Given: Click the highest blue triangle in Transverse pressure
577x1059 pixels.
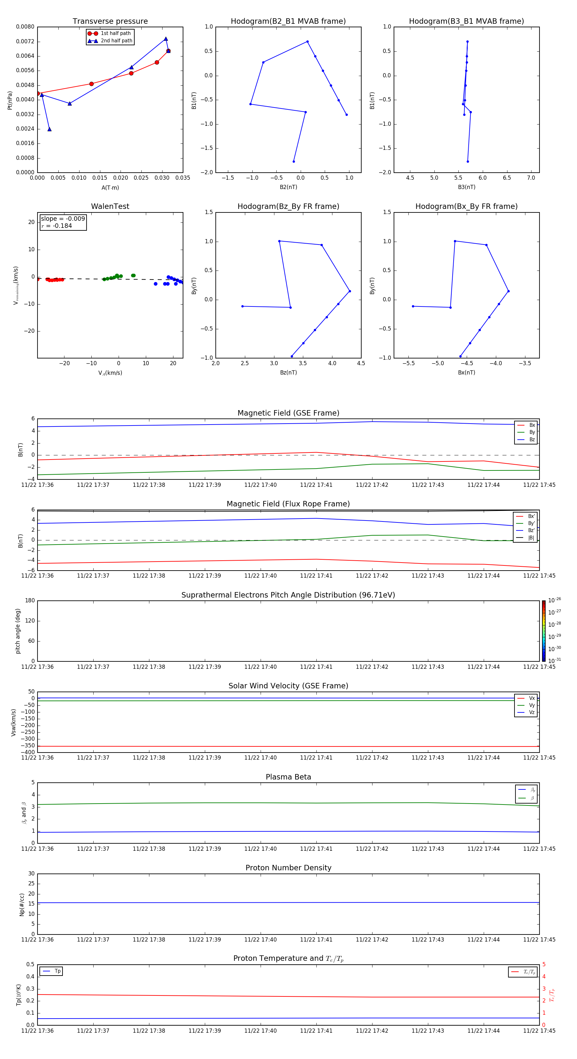Looking at the screenshot, I should [166, 39].
